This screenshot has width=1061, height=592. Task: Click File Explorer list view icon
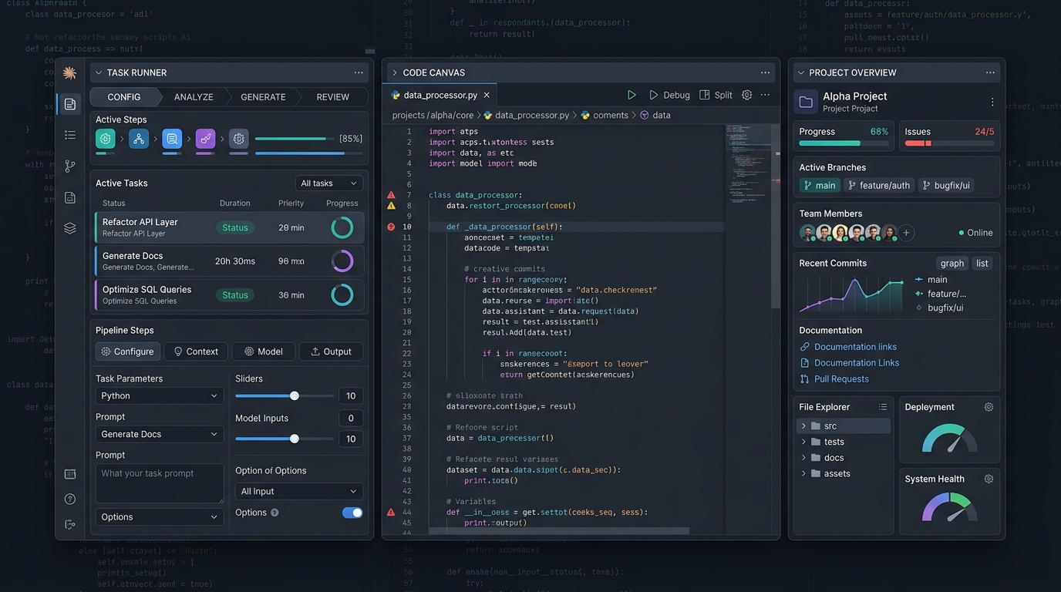[x=883, y=407]
